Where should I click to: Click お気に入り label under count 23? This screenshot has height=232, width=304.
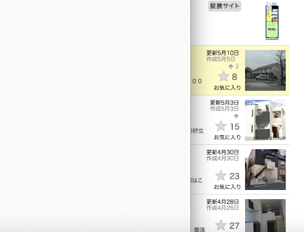click(227, 187)
